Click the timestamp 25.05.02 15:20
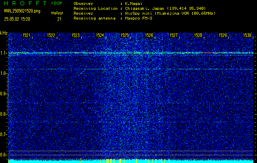The image size is (257, 163). click(17, 19)
